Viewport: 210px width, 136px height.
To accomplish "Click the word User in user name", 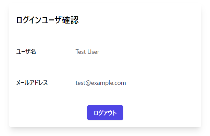I will click(93, 52).
